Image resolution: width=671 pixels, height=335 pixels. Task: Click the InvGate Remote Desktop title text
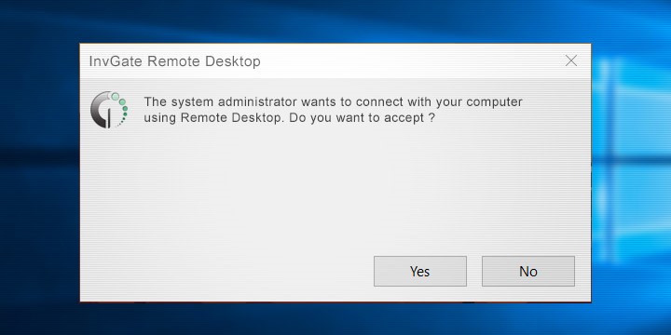click(x=174, y=61)
